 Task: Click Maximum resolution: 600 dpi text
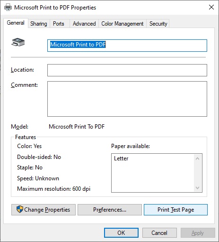(x=53, y=189)
